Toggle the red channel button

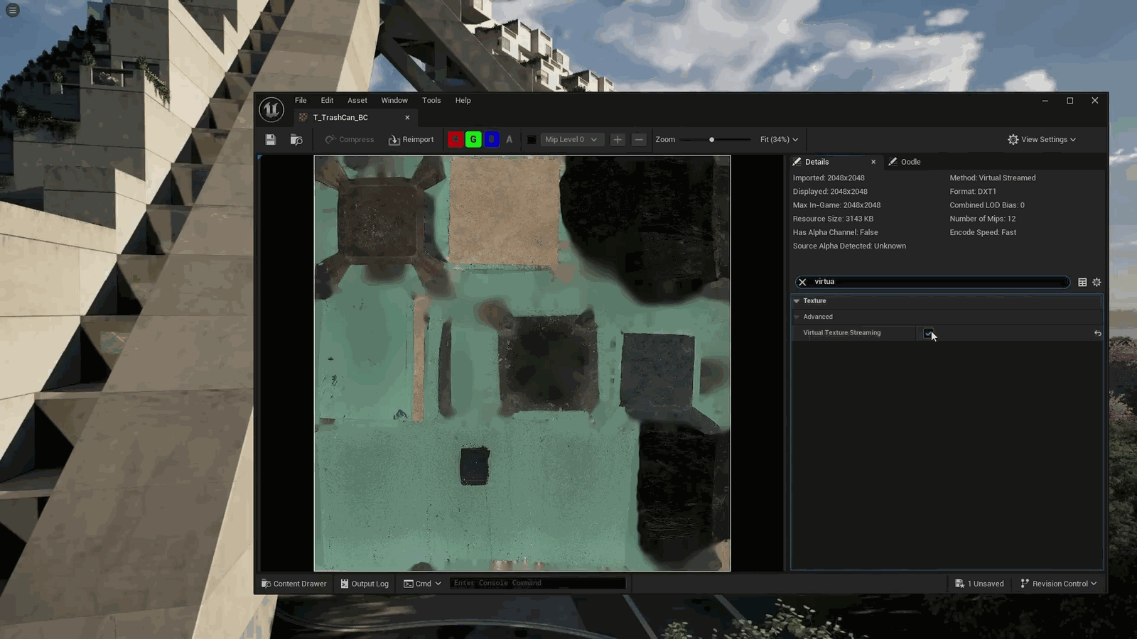coord(455,140)
